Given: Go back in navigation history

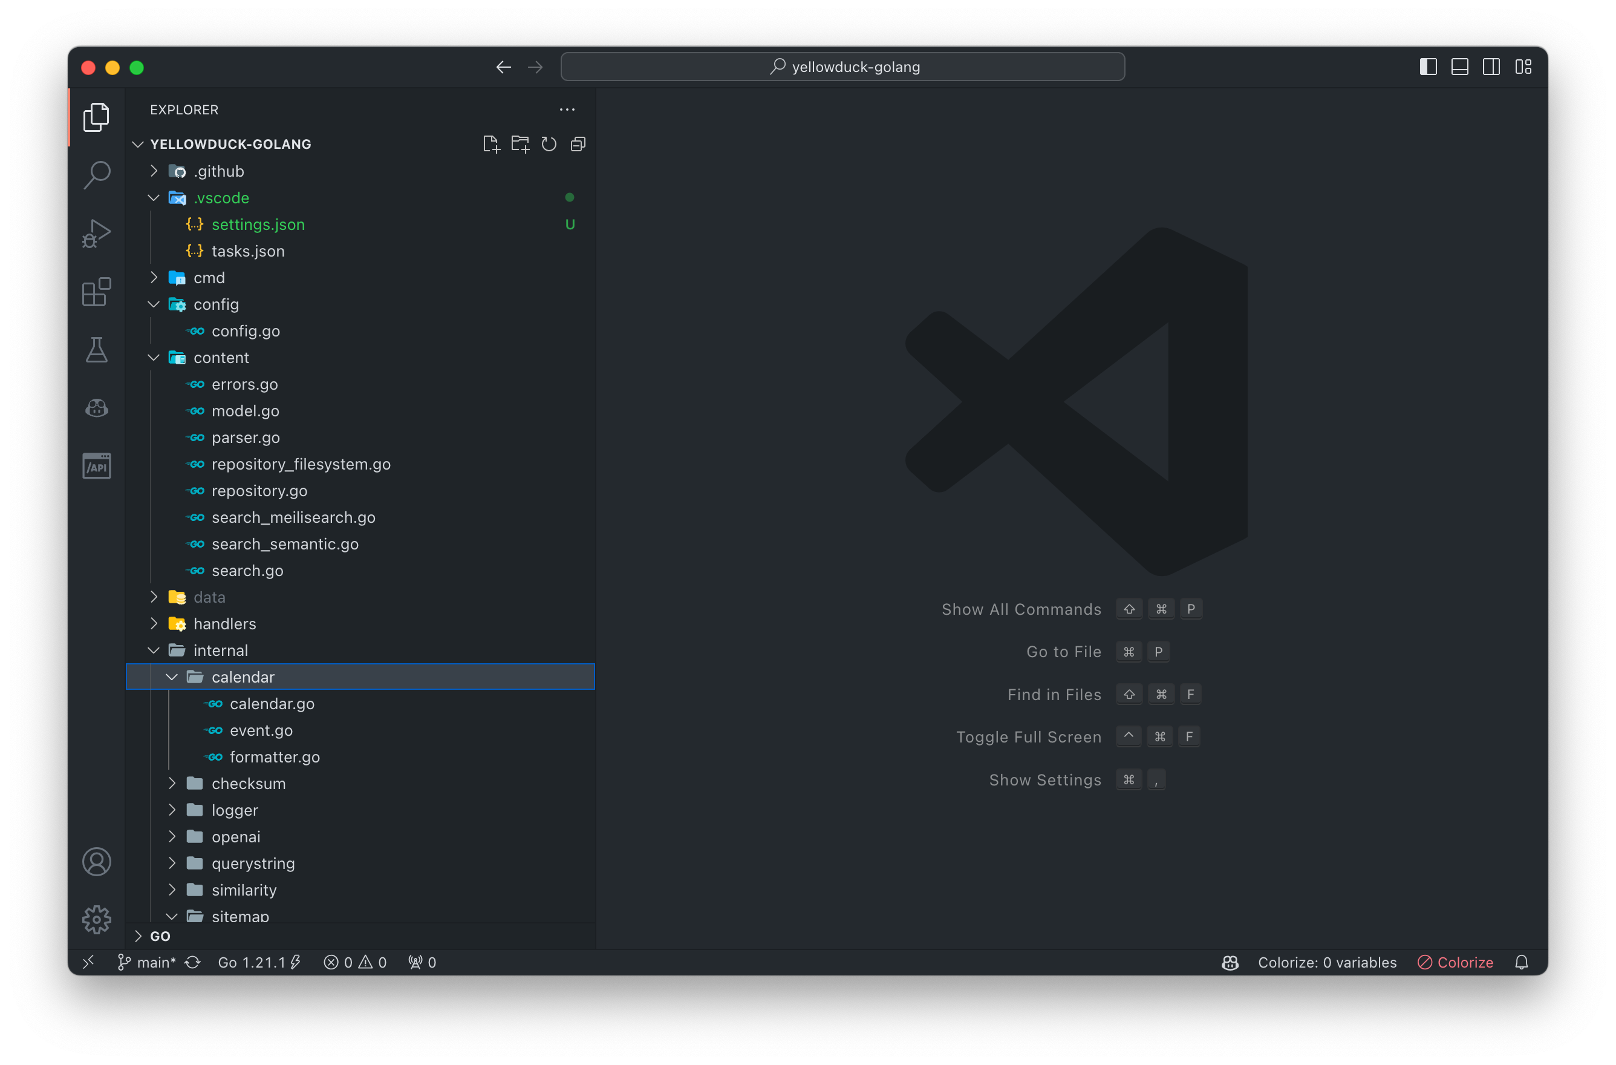Looking at the screenshot, I should pos(504,67).
